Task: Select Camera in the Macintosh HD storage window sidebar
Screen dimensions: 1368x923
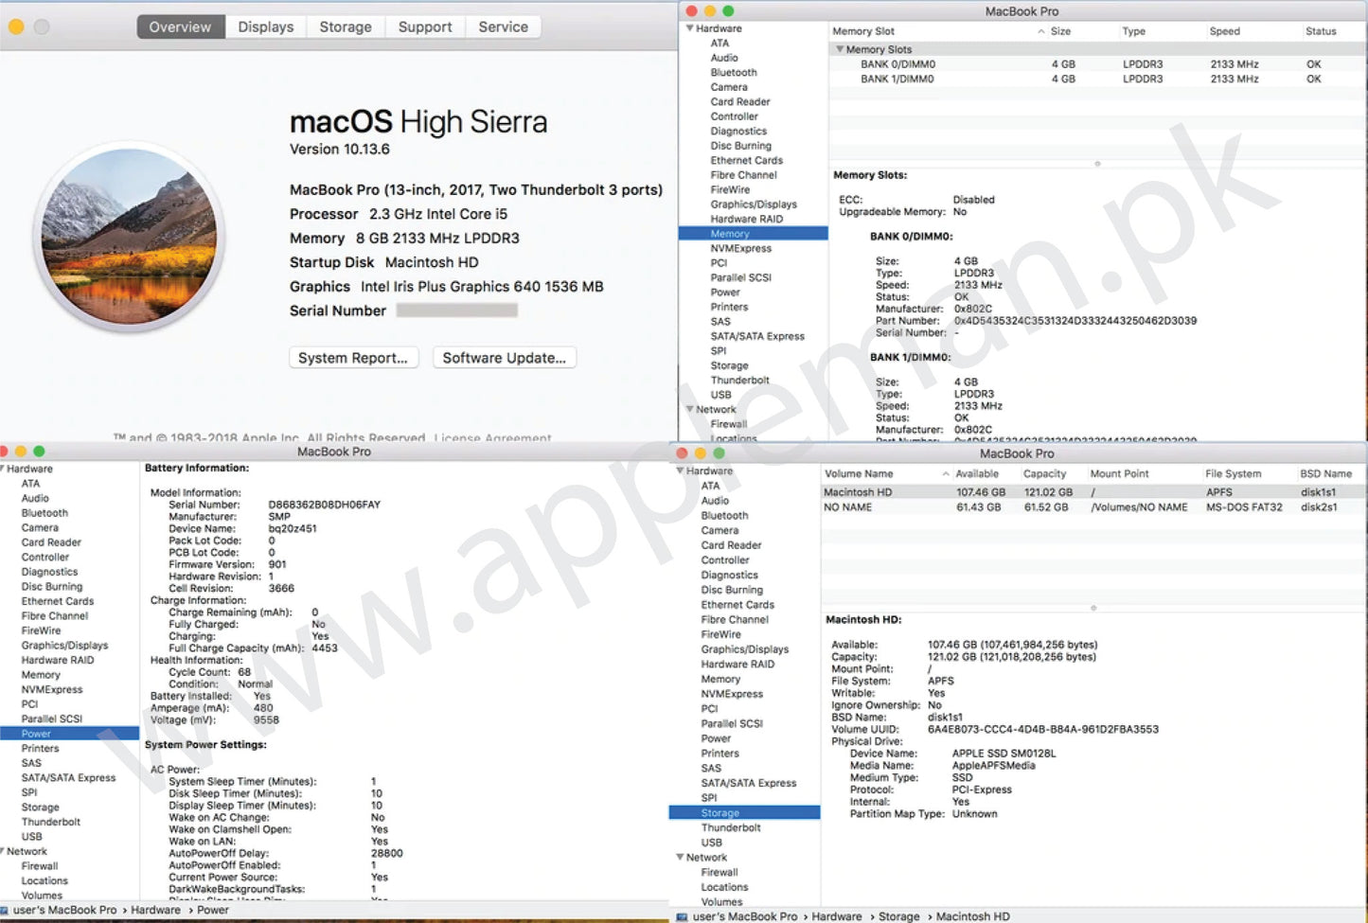Action: (x=720, y=531)
